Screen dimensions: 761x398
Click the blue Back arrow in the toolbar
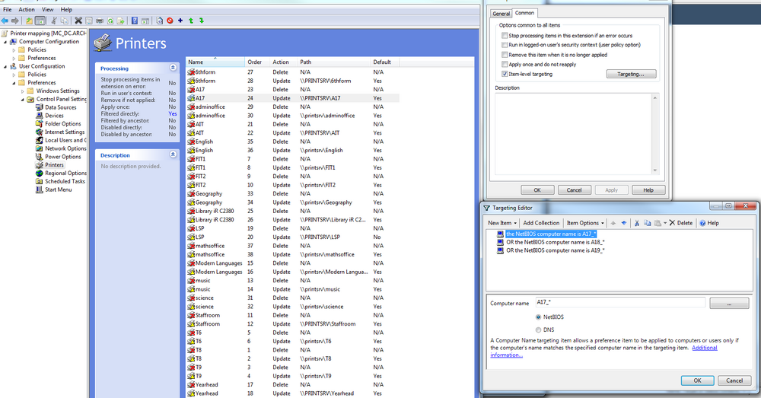tap(5, 21)
